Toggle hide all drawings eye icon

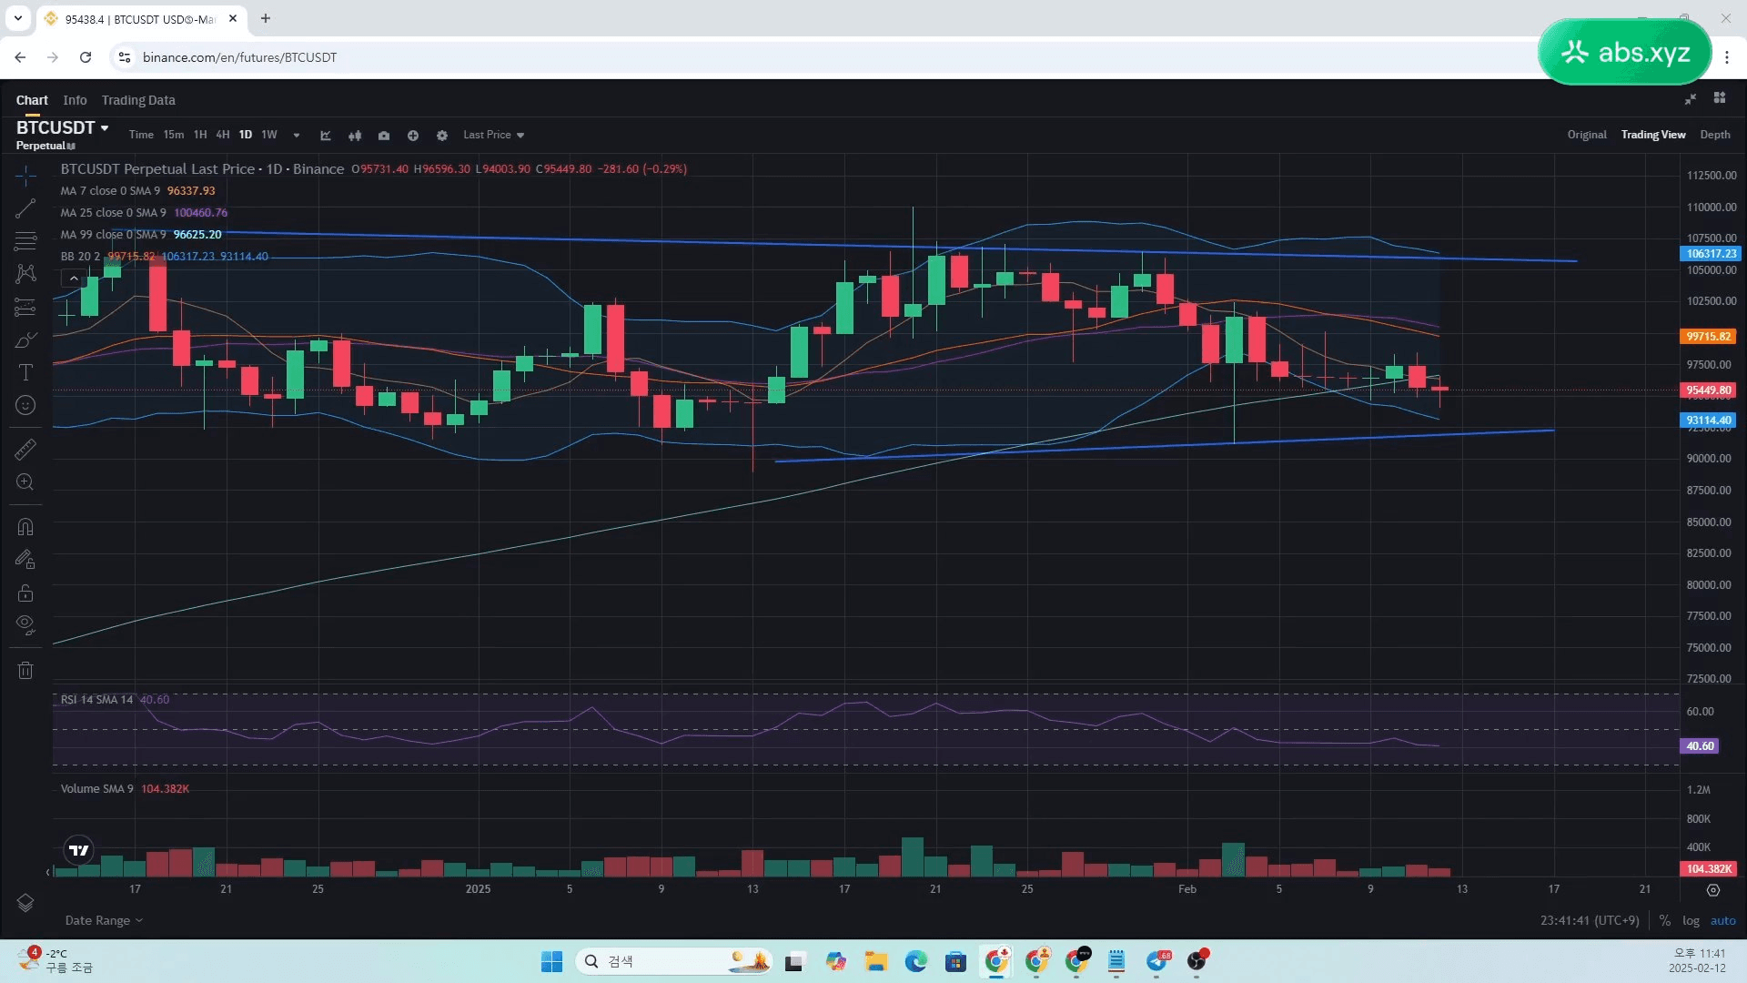pyautogui.click(x=25, y=625)
